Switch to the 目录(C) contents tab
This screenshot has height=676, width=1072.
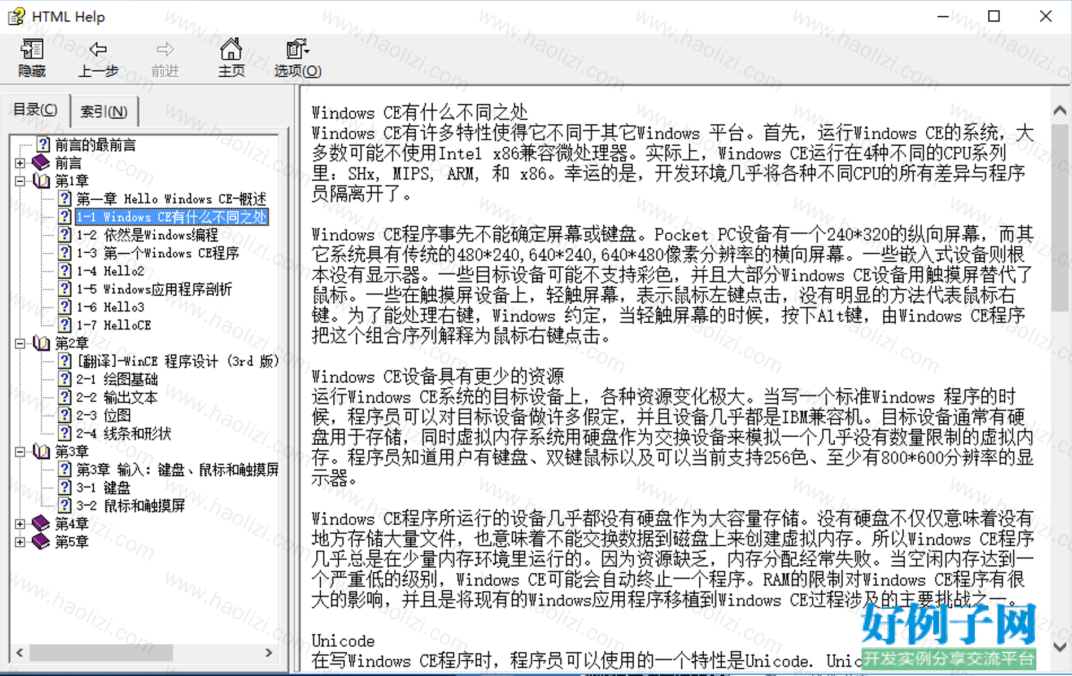35,109
